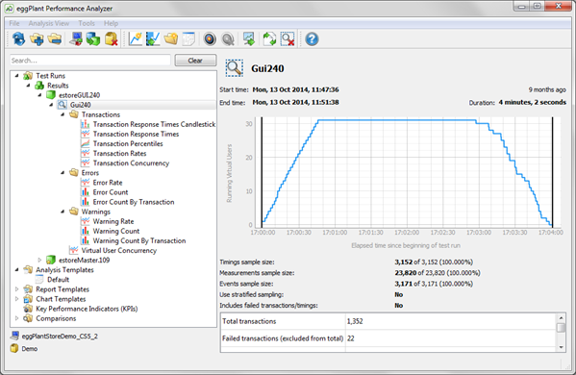Collapse the Test Runs tree node
576x375 pixels.
(16, 76)
